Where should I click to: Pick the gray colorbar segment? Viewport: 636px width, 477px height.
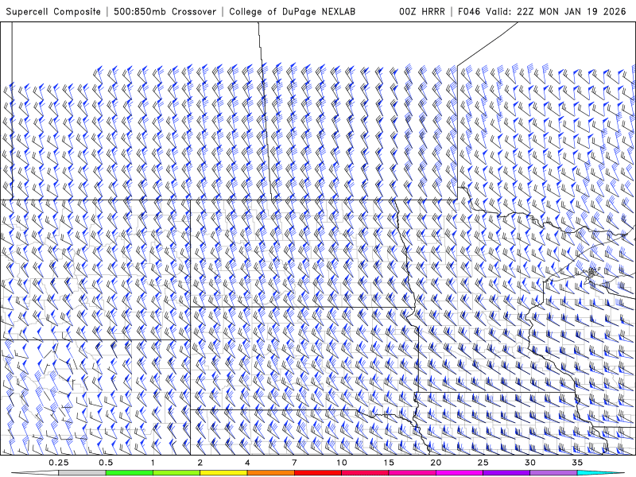(83, 473)
